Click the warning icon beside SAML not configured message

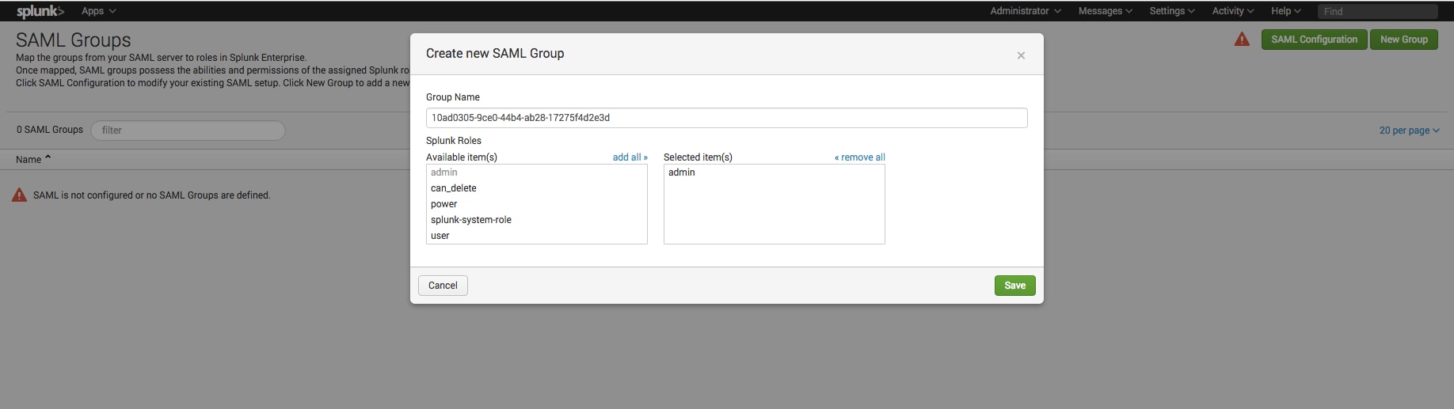tap(20, 195)
